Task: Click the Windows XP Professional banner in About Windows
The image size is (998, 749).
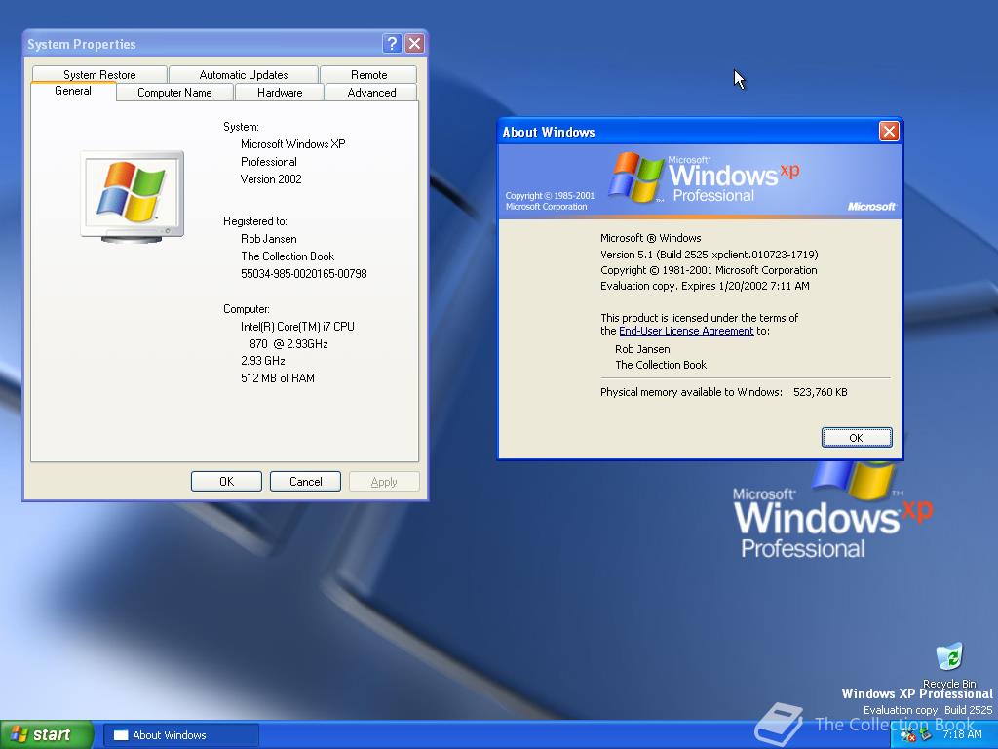Action: click(x=700, y=181)
